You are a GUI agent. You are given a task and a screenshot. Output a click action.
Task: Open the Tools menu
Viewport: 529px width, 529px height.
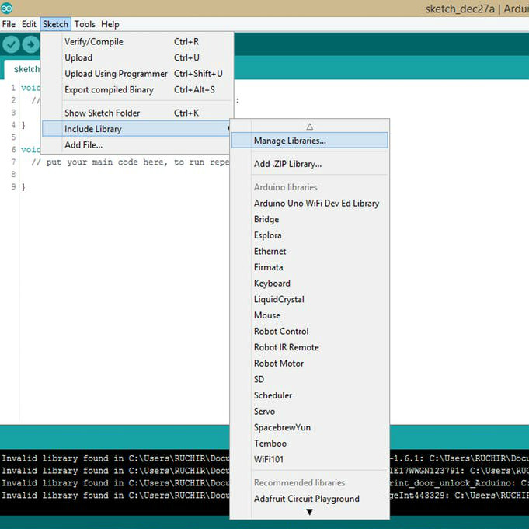click(85, 24)
